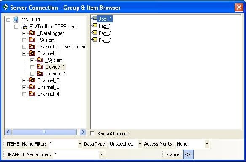The image size is (246, 162).
Task: Click the Device_1 folder icon
Action: (x=40, y=67)
